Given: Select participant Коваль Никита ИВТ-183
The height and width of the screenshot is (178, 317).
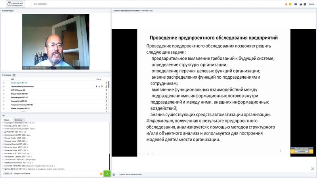Looking at the screenshot, I should (19, 94).
